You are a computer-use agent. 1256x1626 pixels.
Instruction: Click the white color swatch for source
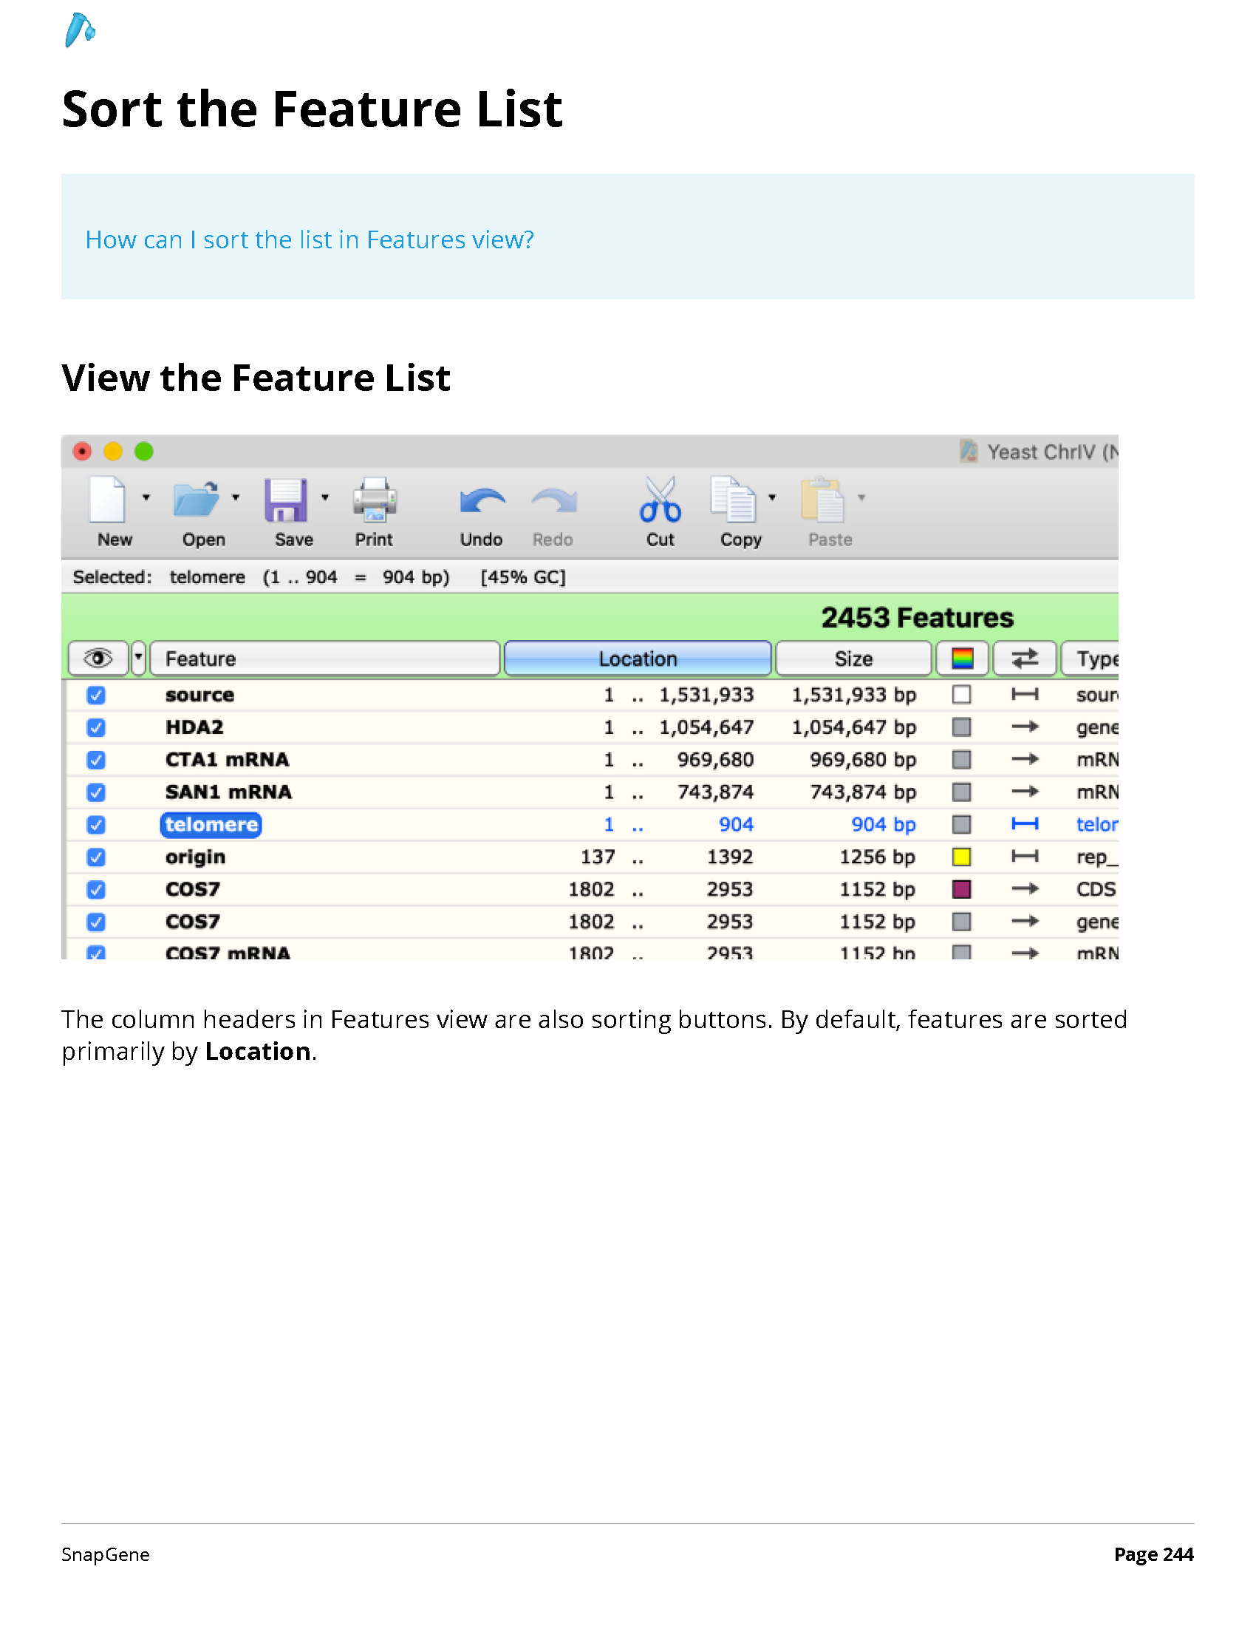(961, 695)
